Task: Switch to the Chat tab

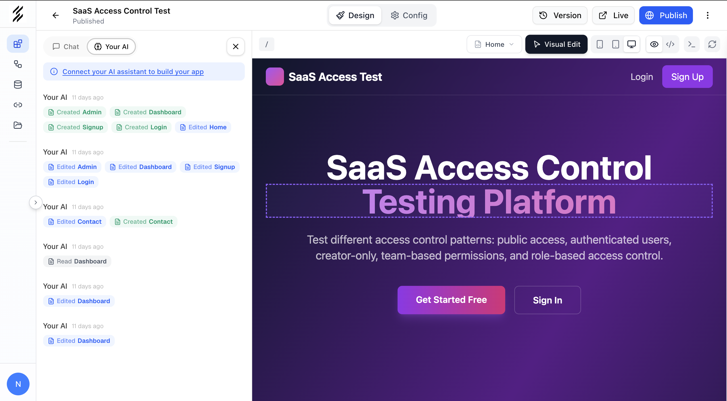Action: click(66, 47)
